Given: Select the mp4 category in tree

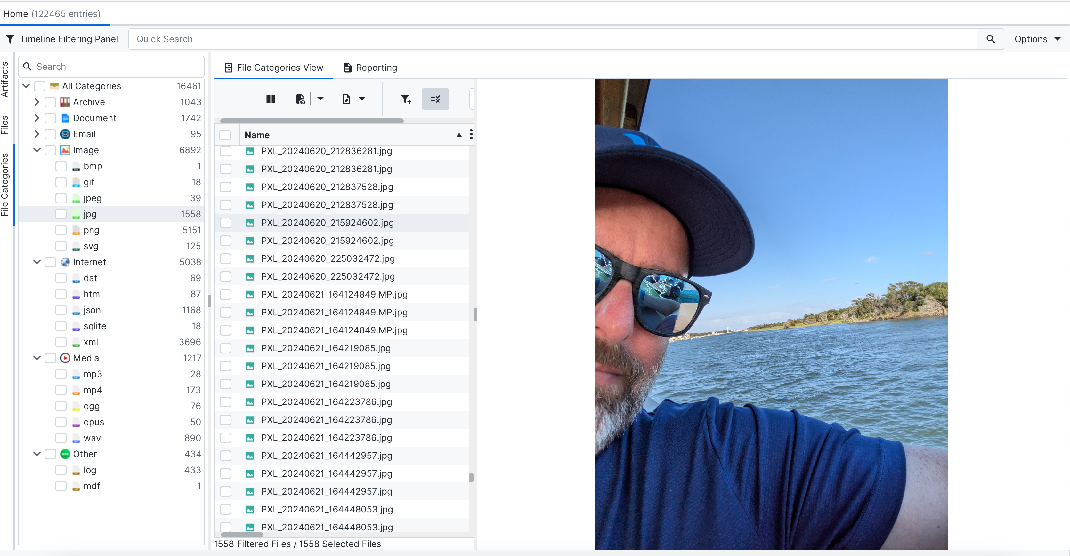Looking at the screenshot, I should 93,390.
